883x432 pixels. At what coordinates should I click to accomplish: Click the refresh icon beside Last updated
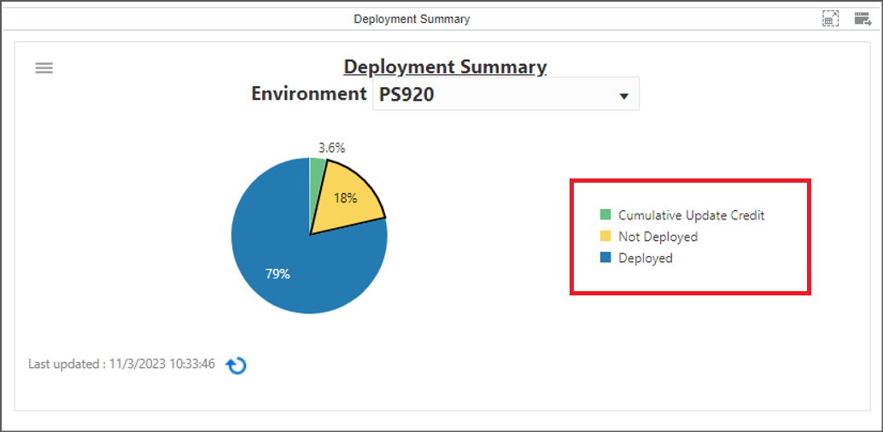coord(236,365)
